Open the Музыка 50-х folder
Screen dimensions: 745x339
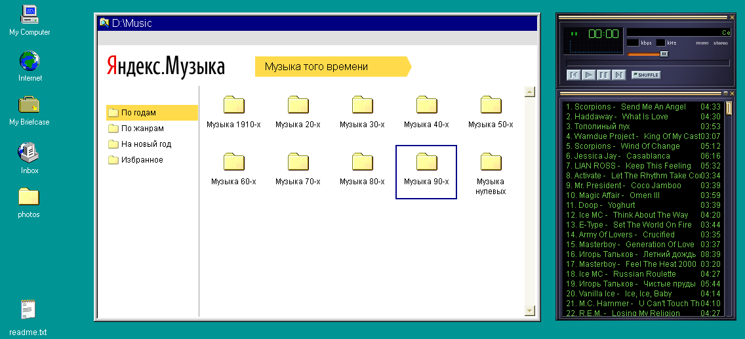coord(491,111)
